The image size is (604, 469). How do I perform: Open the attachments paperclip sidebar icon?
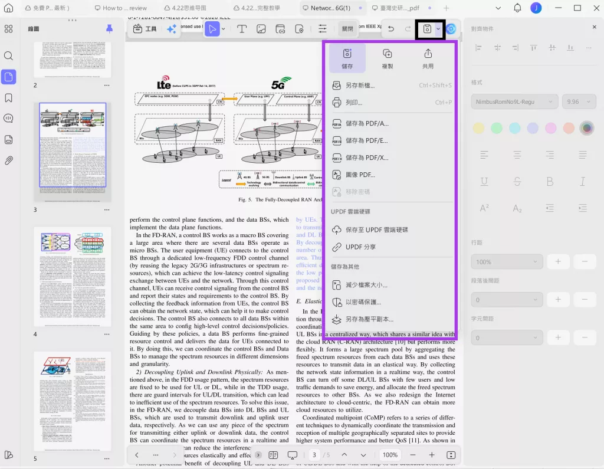coord(8,160)
